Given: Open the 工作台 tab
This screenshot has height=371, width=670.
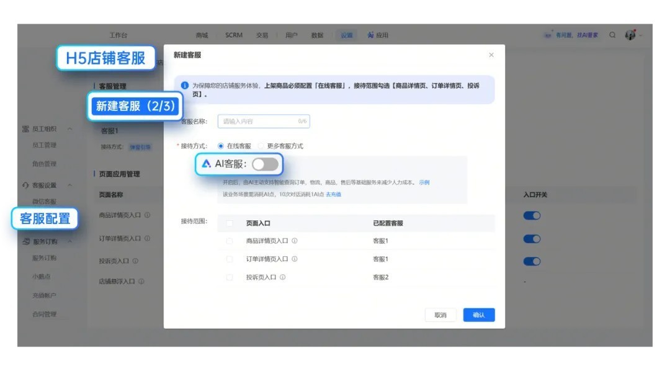Looking at the screenshot, I should pyautogui.click(x=118, y=35).
